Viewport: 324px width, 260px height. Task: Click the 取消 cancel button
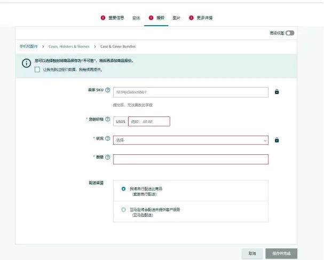pos(252,254)
